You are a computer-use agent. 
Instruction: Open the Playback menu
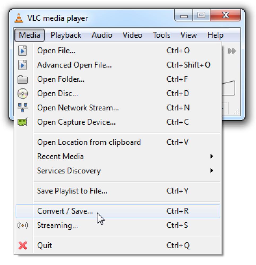[66, 35]
